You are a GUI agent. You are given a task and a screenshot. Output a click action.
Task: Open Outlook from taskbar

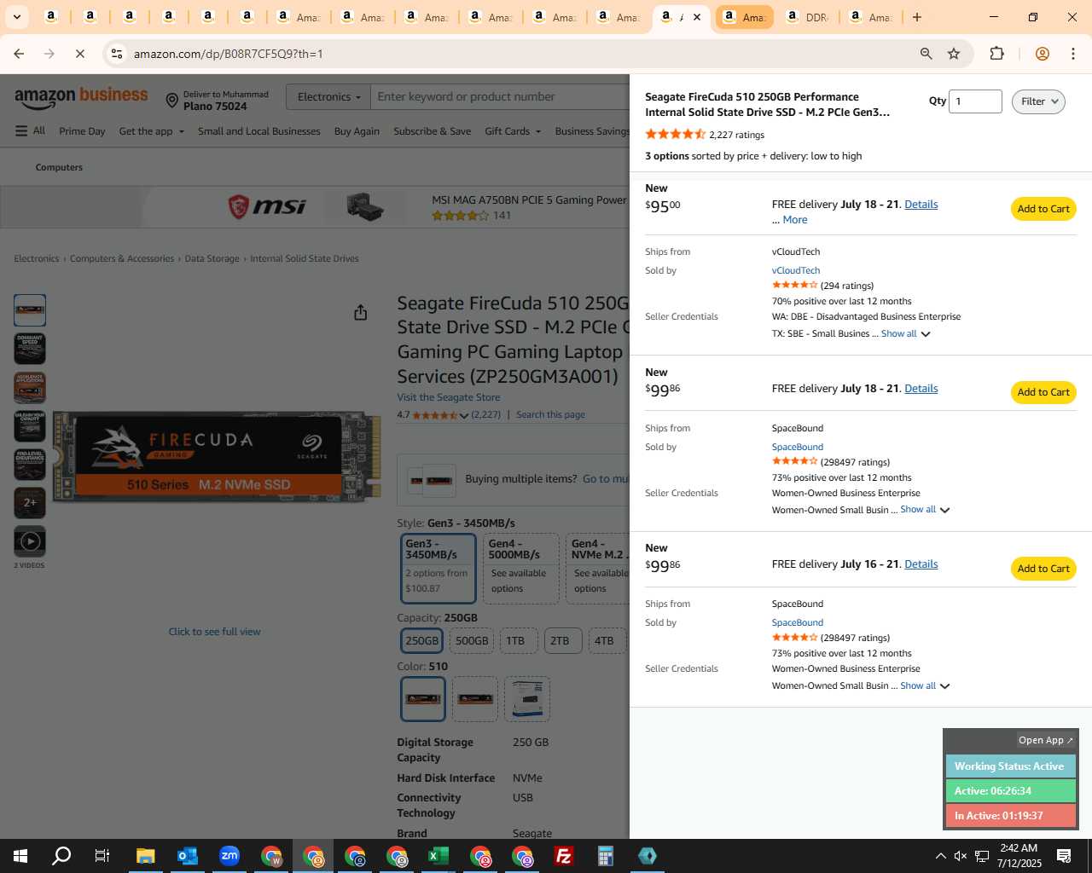pos(187,856)
